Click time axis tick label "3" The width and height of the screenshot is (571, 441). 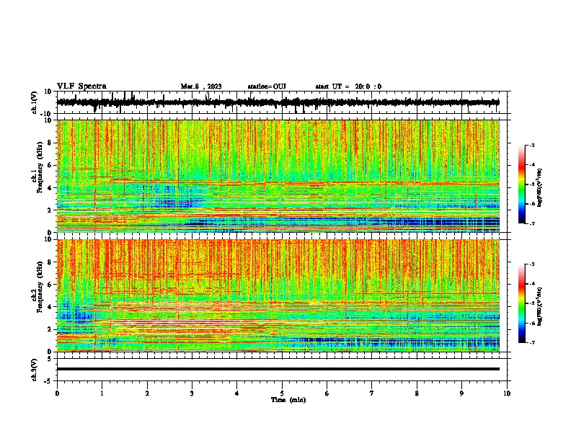point(192,393)
